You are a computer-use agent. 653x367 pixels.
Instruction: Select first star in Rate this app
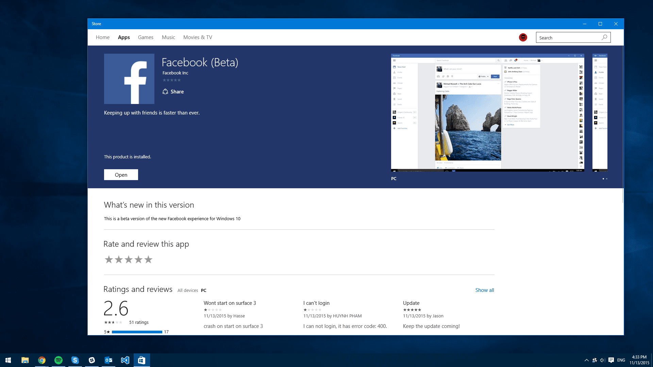pyautogui.click(x=108, y=260)
